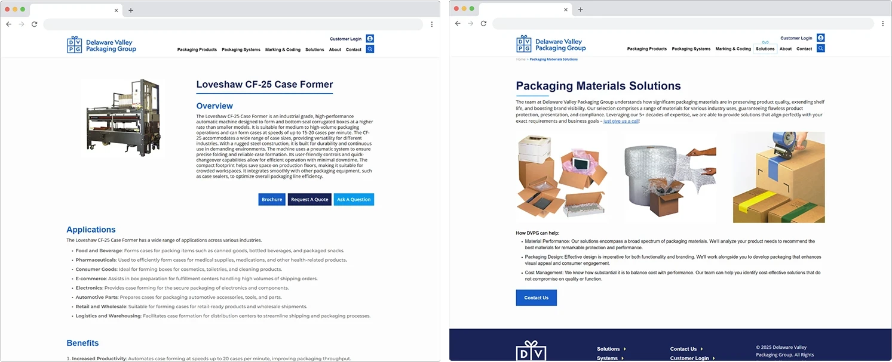Image resolution: width=892 pixels, height=362 pixels.
Task: Click 'just give us a call' link
Action: pos(621,121)
